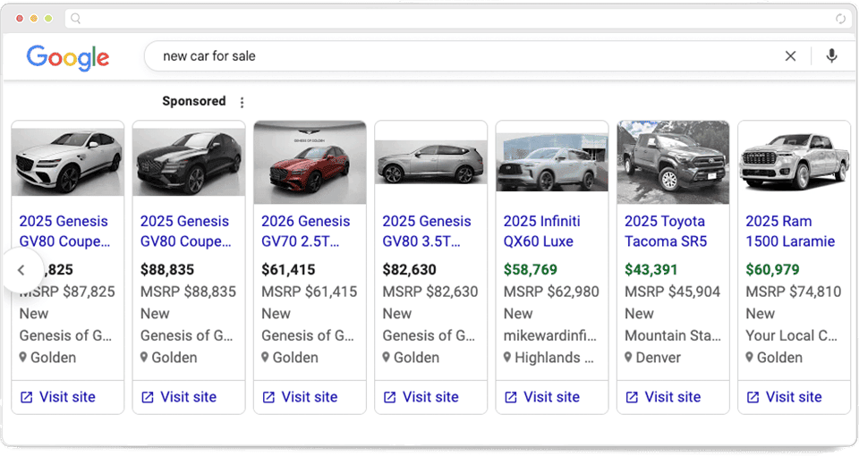Click the Your Local C... dealer name
This screenshot has height=456, width=859.
(792, 335)
